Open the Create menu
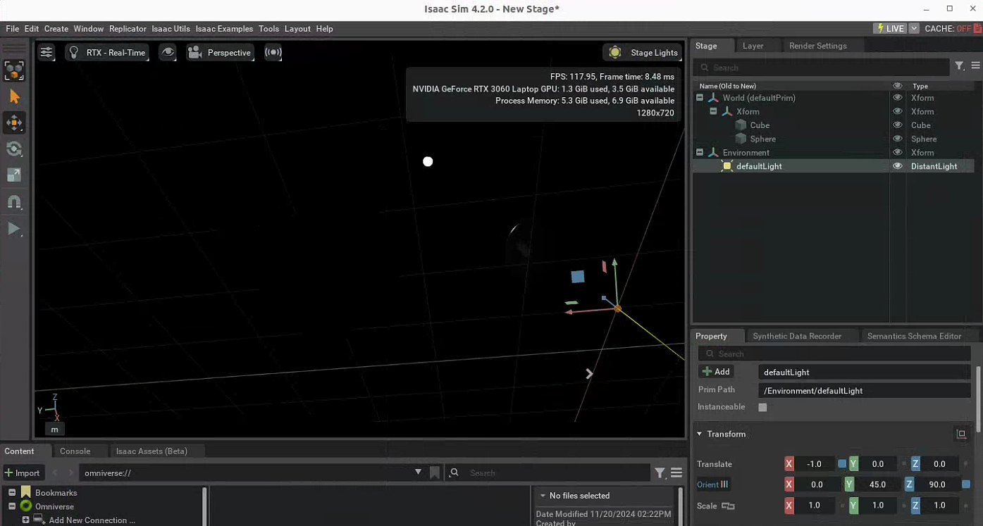This screenshot has height=526, width=983. (56, 29)
